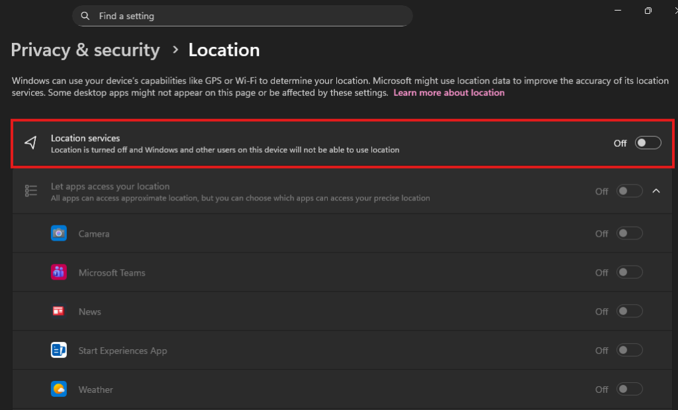
Task: Enable location toggle for Microsoft Teams
Action: pyautogui.click(x=629, y=272)
